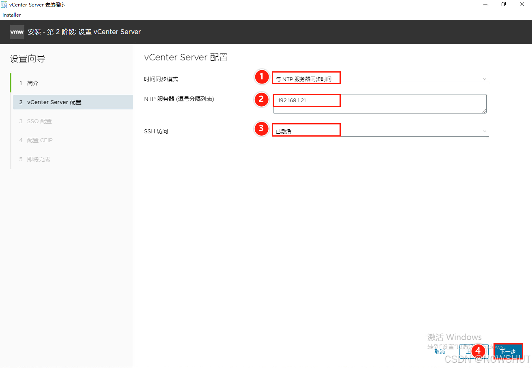Expand the time sync mode chevron arrow
This screenshot has width=532, height=368.
(485, 79)
